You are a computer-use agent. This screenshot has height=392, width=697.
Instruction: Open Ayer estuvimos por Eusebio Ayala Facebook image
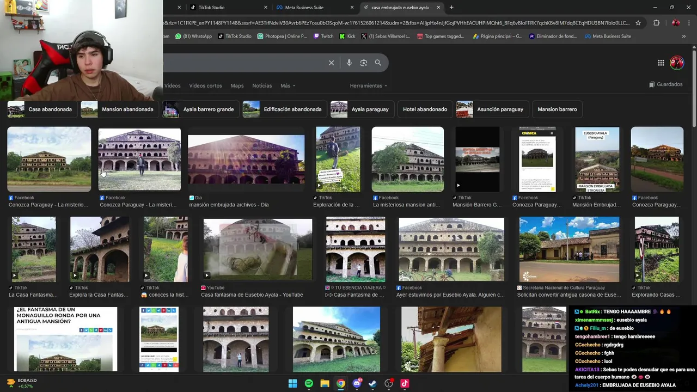(x=451, y=249)
